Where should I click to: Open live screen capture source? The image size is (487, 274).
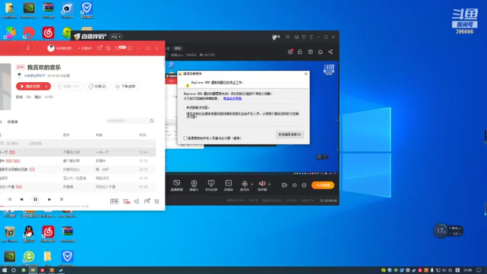(x=177, y=185)
